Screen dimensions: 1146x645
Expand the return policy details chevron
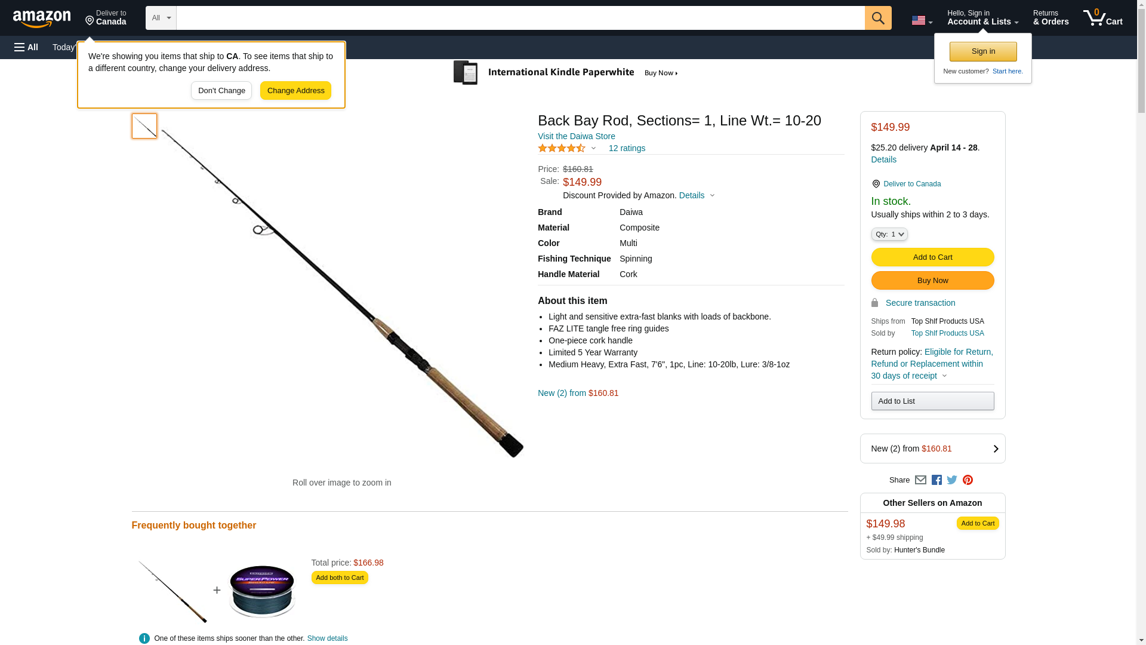pyautogui.click(x=944, y=376)
